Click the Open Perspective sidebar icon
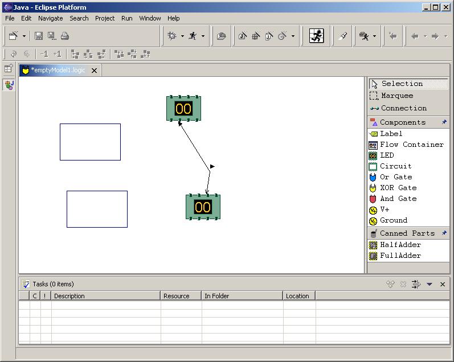Viewport: 454px width, 362px height. point(9,68)
